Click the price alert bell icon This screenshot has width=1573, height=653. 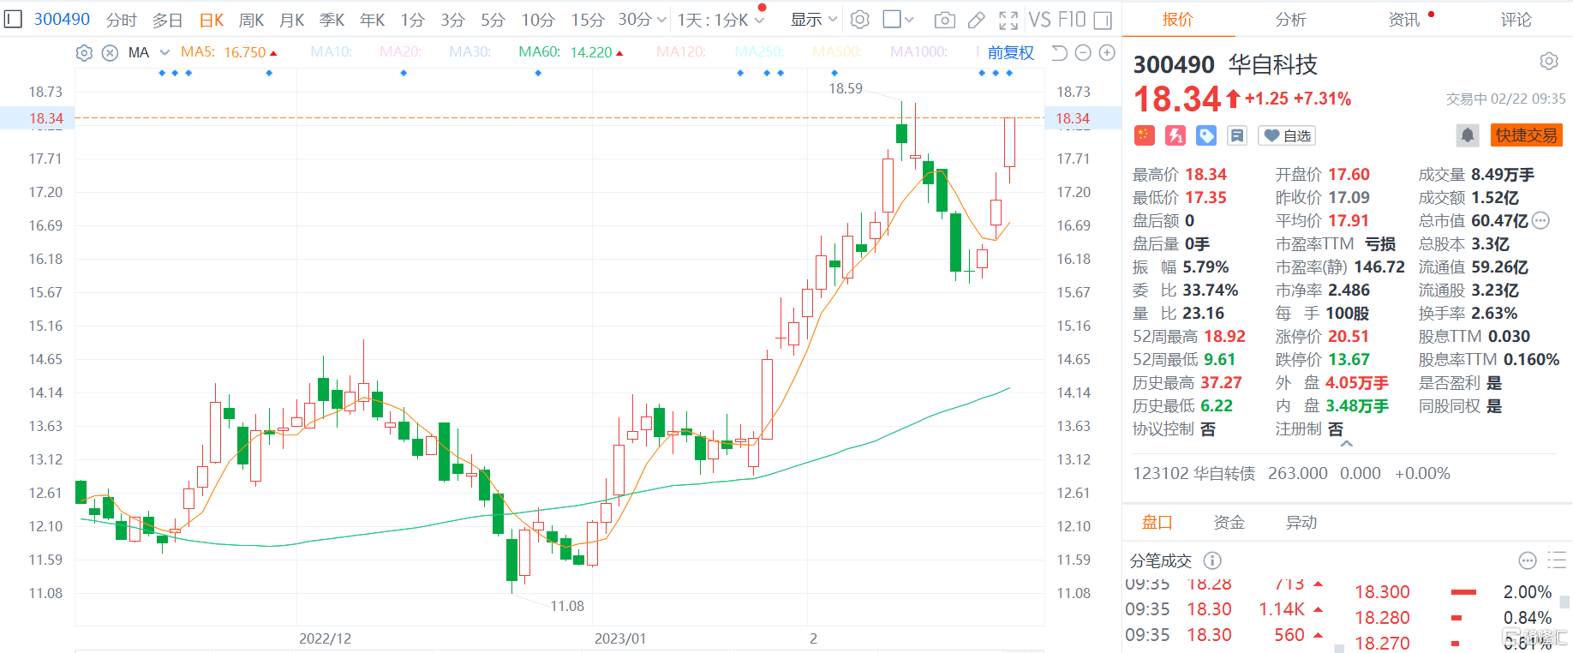pos(1467,135)
